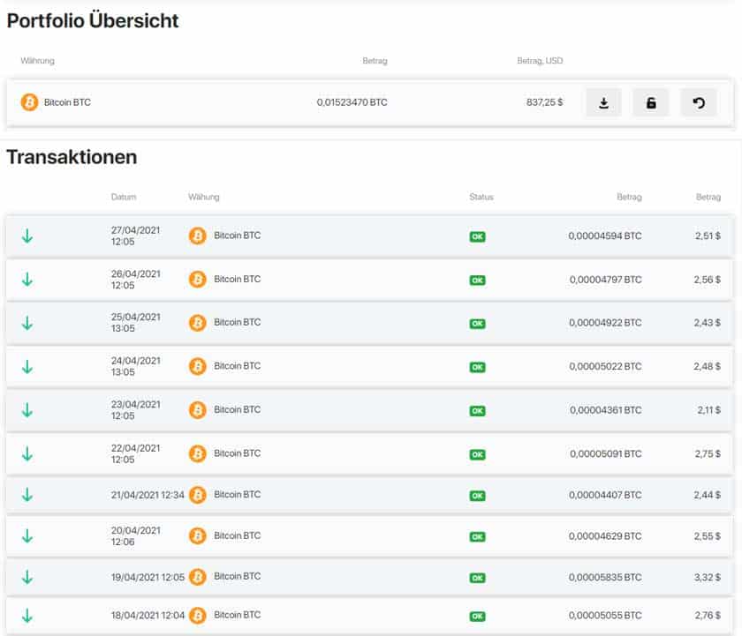Click the OK status badge for 19/04/2021
Screen dimensions: 742x636
pyautogui.click(x=477, y=578)
